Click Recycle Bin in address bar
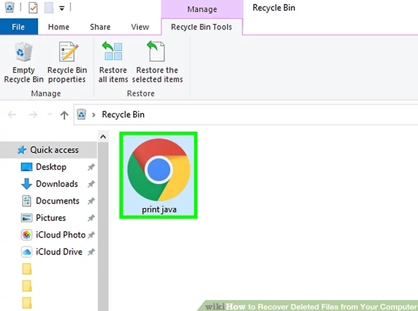418x311 pixels. pos(123,114)
